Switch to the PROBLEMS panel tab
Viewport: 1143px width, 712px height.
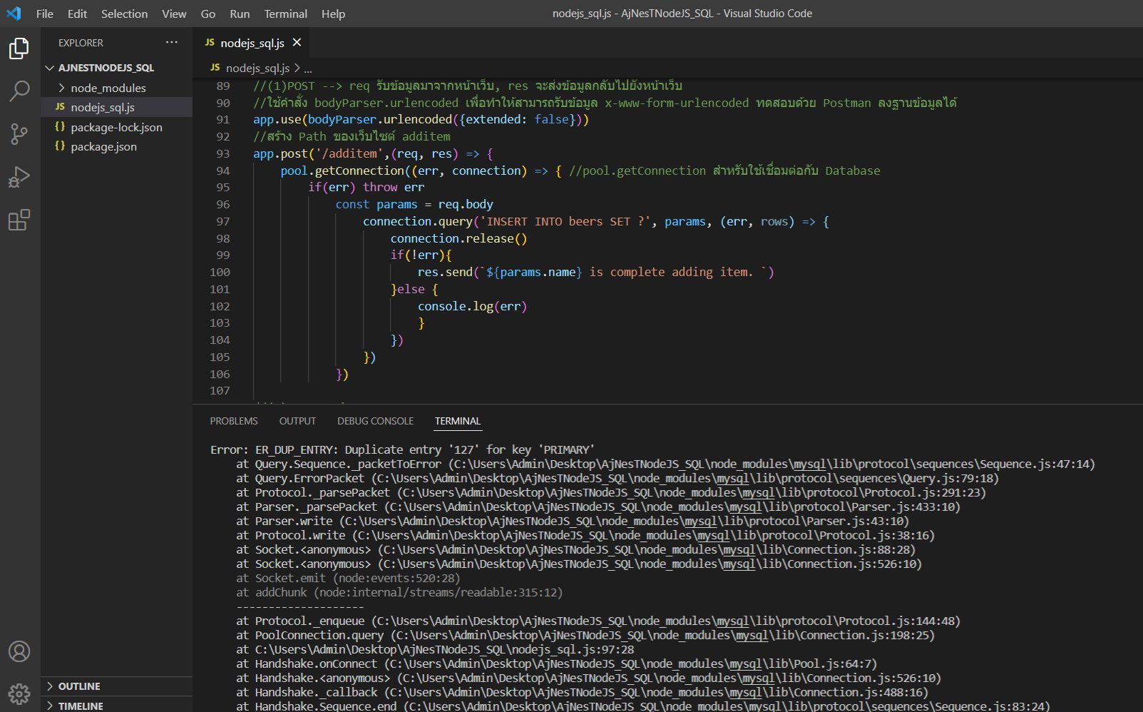[234, 421]
